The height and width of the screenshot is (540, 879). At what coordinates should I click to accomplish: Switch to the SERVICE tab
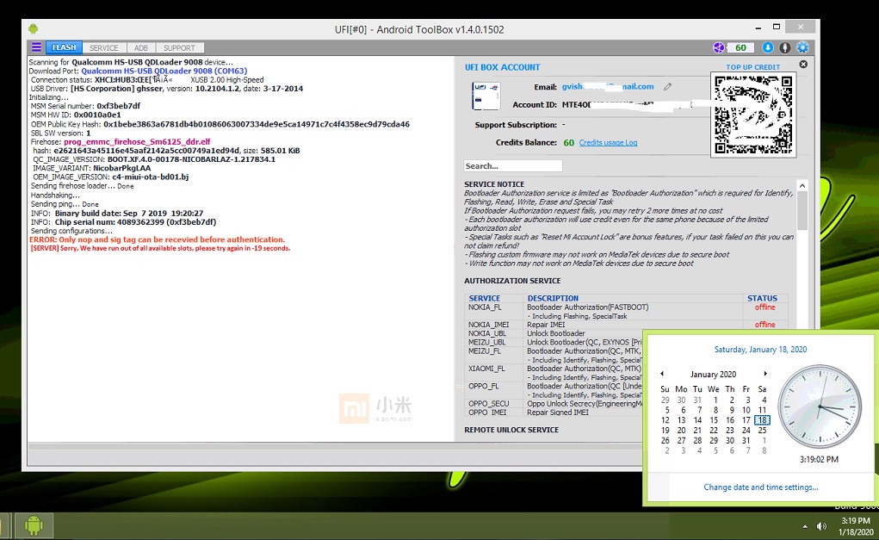tap(103, 47)
